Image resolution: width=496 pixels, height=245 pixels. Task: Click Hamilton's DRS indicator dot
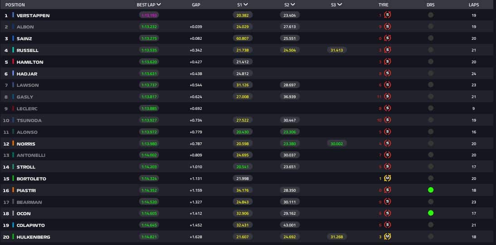pos(430,61)
